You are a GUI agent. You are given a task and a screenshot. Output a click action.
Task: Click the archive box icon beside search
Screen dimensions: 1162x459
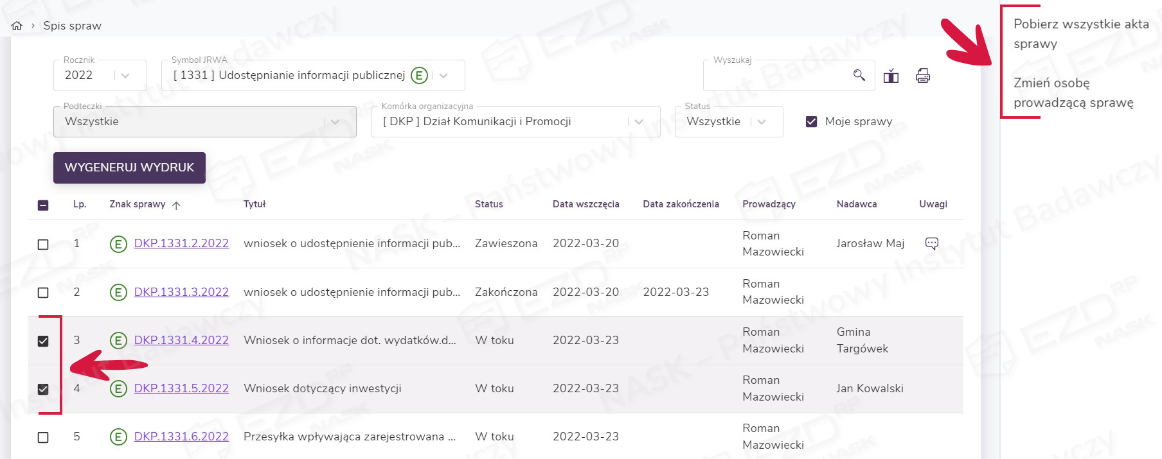tap(891, 76)
